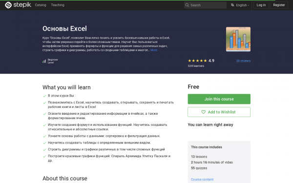The height and width of the screenshot is (183, 293).
Task: Click the Основы Excel course title
Action: click(x=64, y=29)
